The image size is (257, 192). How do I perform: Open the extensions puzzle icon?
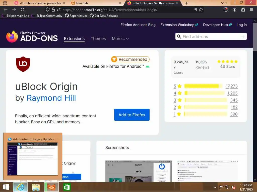click(x=243, y=10)
